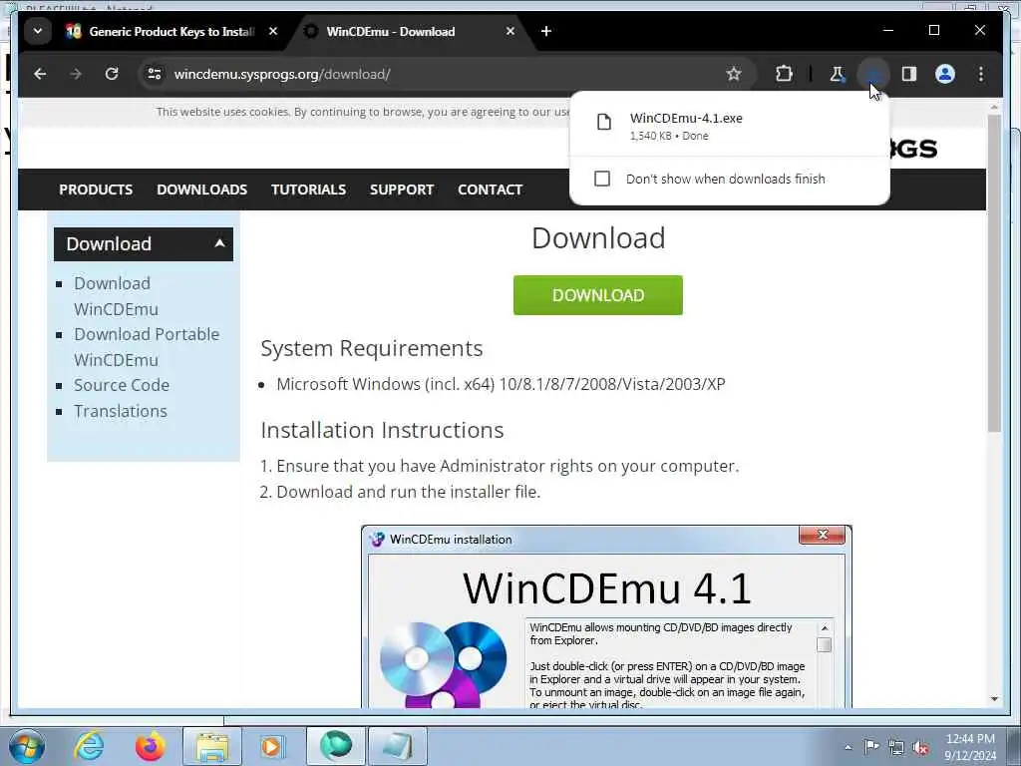Viewport: 1021px width, 766px height.
Task: Open network status tray icon
Action: click(896, 748)
